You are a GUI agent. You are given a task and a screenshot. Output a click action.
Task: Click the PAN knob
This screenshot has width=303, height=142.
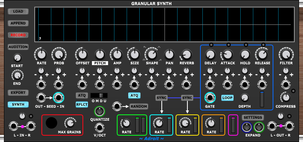pyautogui.click(x=169, y=54)
